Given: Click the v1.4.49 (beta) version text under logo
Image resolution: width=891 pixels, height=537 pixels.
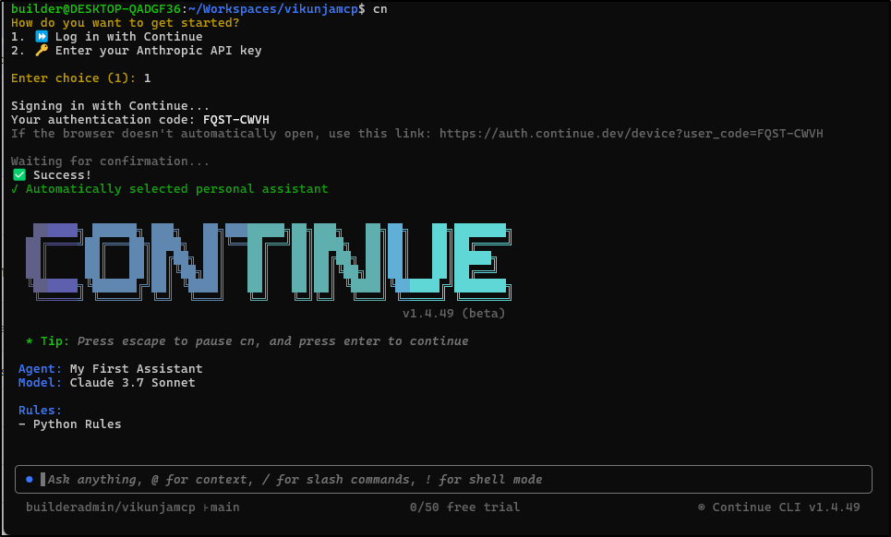Looking at the screenshot, I should click(x=453, y=314).
